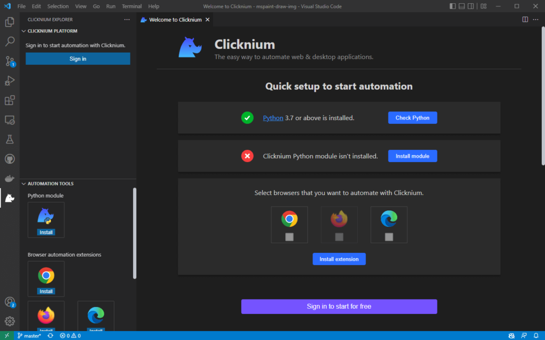Viewport: 545px width, 340px height.
Task: Open errors and warnings status indicator
Action: (70, 336)
